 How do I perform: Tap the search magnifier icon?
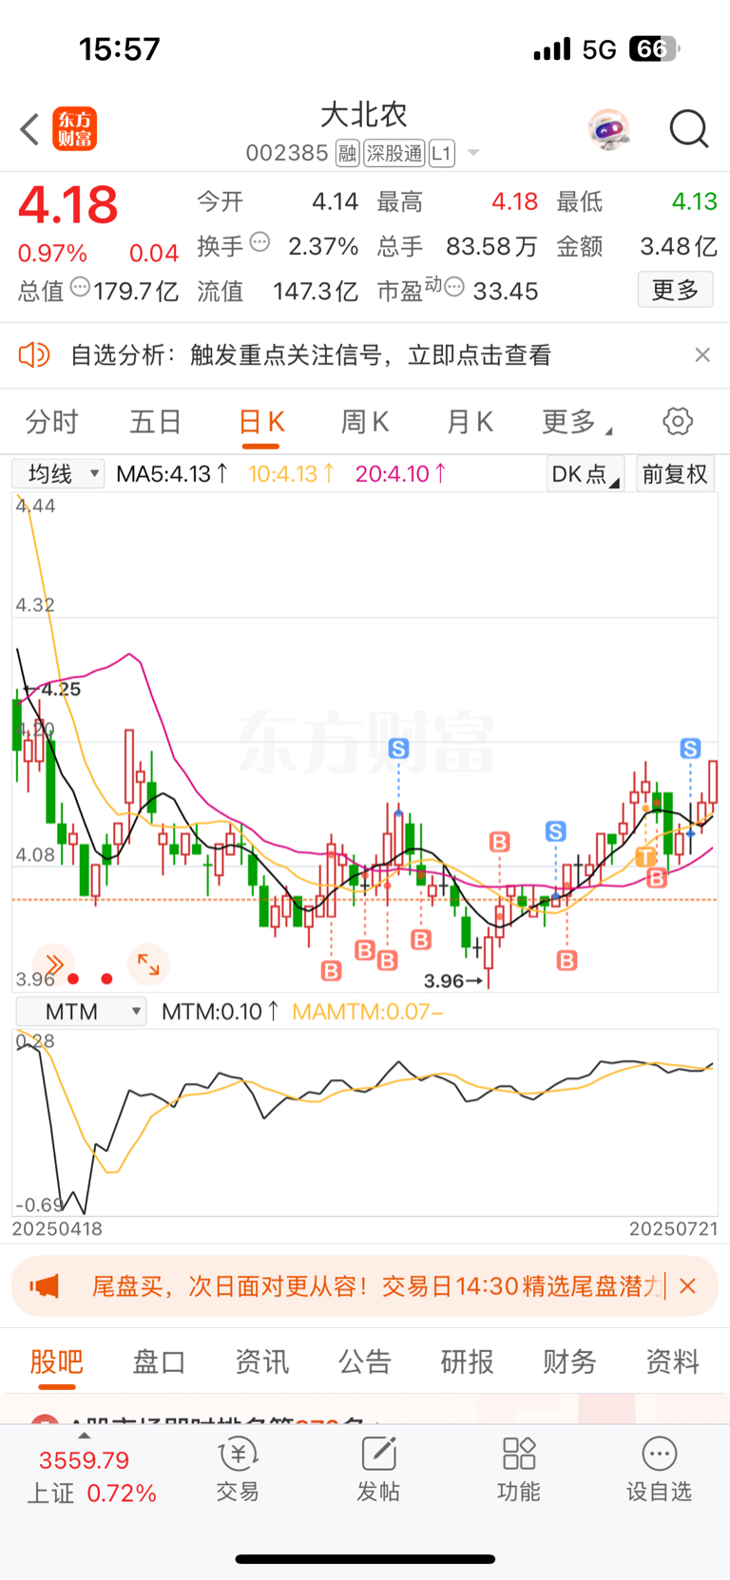[689, 129]
